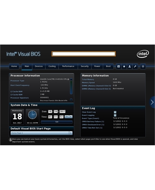
Task: Open the Cooling tab
Action: click(52, 66)
